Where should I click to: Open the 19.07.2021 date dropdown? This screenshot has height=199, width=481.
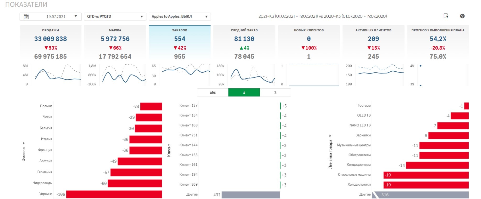[x=75, y=16]
